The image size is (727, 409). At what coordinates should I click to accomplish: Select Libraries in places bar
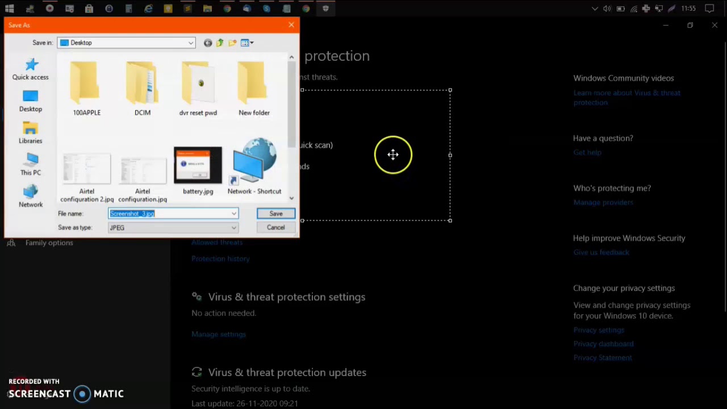pyautogui.click(x=31, y=133)
